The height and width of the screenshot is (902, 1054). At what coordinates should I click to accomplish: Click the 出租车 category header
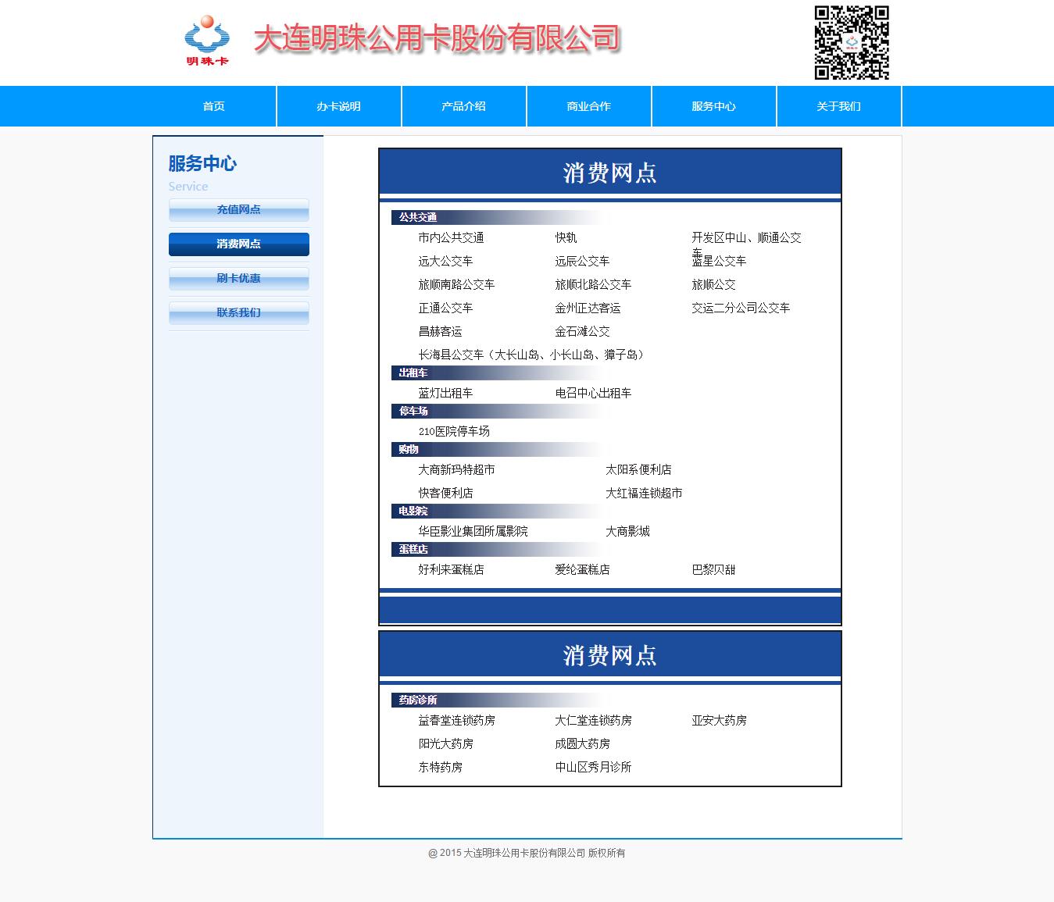tap(413, 373)
